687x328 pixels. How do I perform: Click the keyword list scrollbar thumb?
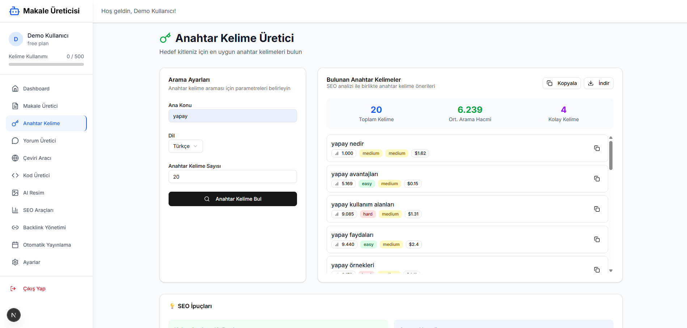[x=611, y=156]
